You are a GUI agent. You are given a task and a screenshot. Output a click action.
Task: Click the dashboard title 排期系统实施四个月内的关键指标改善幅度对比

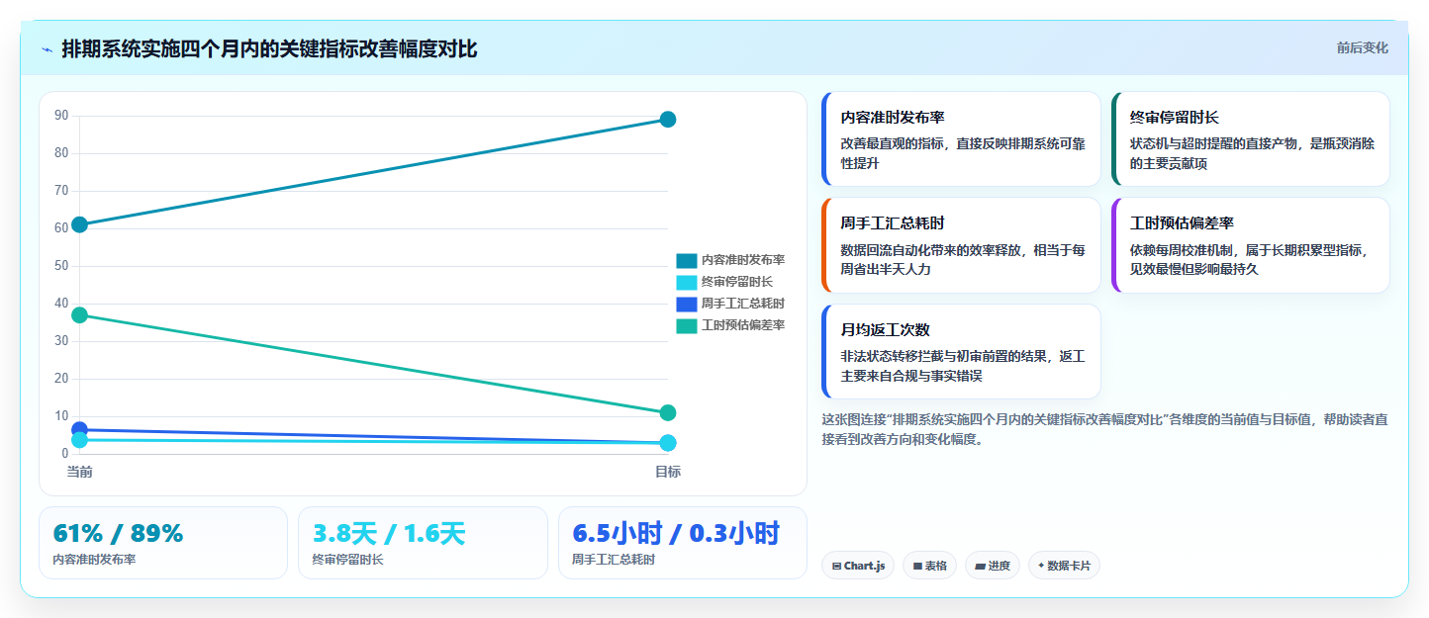[269, 49]
